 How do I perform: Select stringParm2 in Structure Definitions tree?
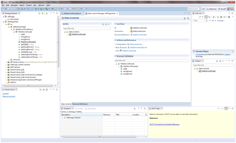127,74
